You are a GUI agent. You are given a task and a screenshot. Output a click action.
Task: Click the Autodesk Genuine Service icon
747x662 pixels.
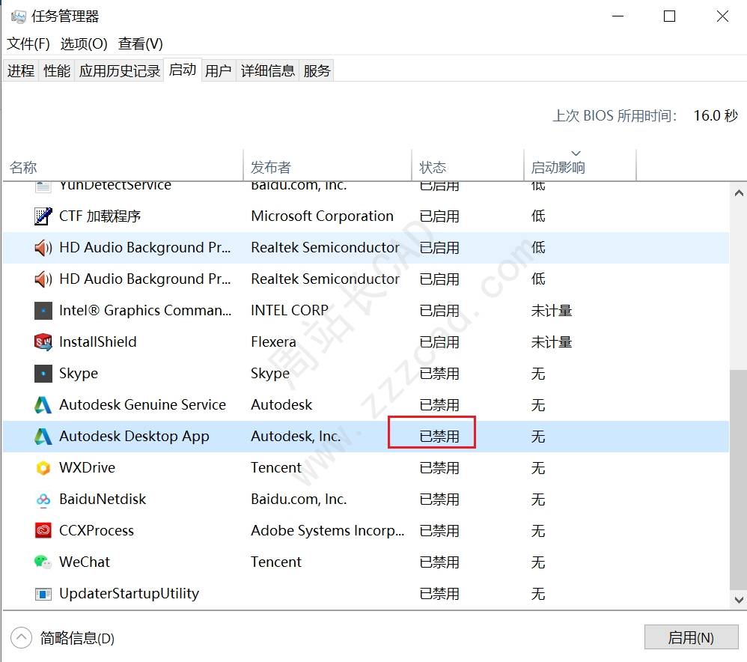[x=43, y=404]
